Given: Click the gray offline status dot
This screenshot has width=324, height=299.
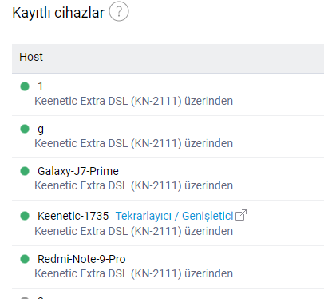Looking at the screenshot, I should pyautogui.click(x=25, y=297).
